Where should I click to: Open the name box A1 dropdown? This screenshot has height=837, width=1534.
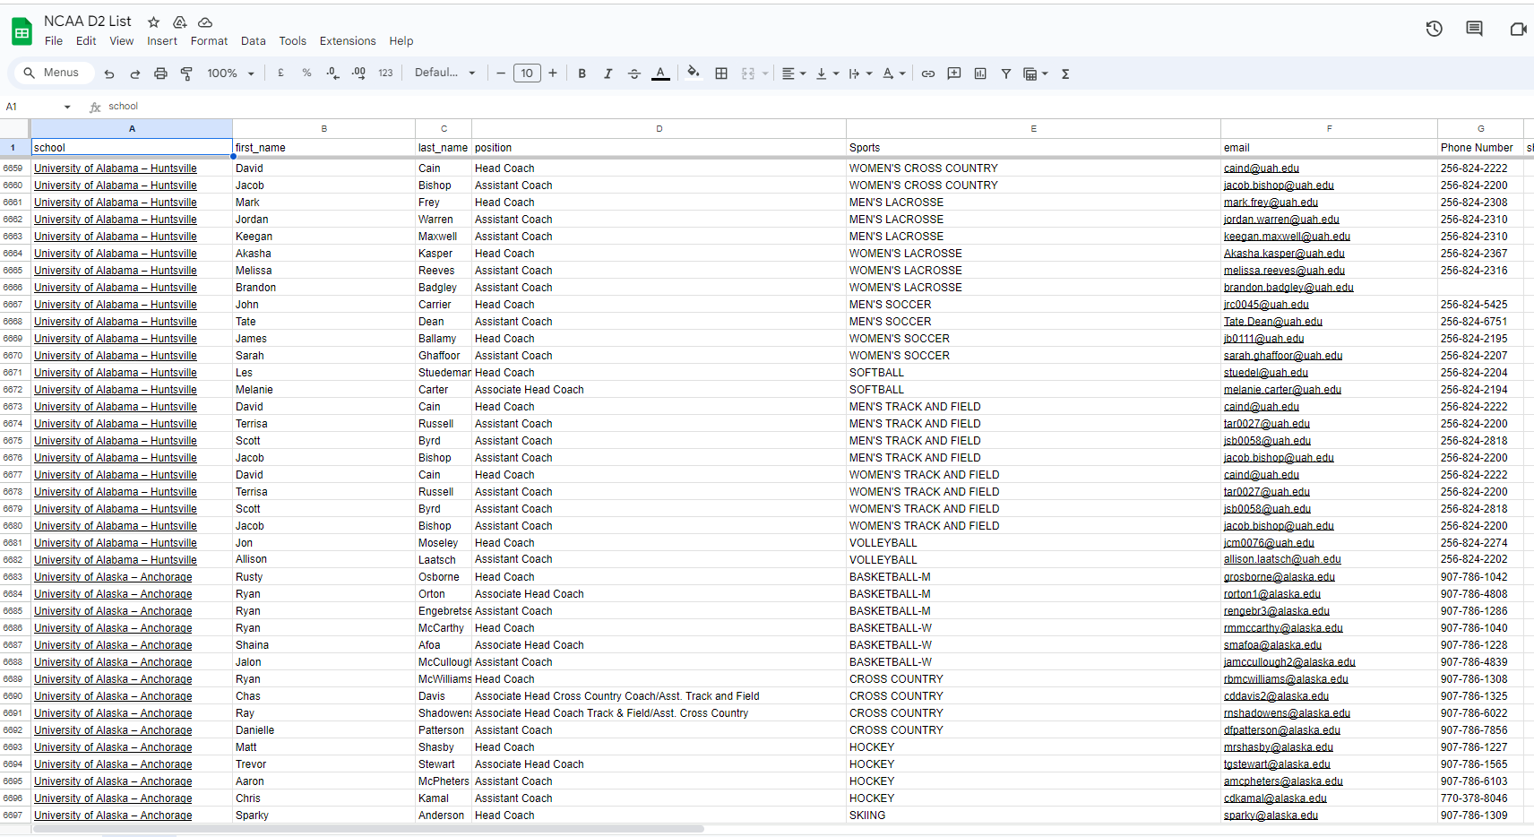click(67, 107)
